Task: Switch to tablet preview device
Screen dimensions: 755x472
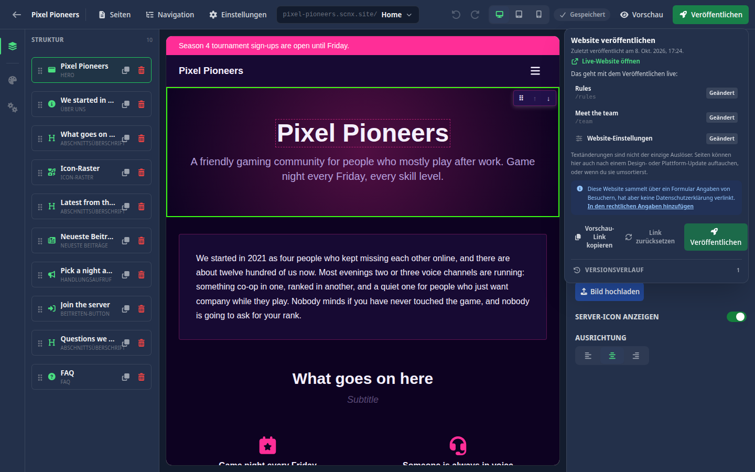Action: [519, 15]
